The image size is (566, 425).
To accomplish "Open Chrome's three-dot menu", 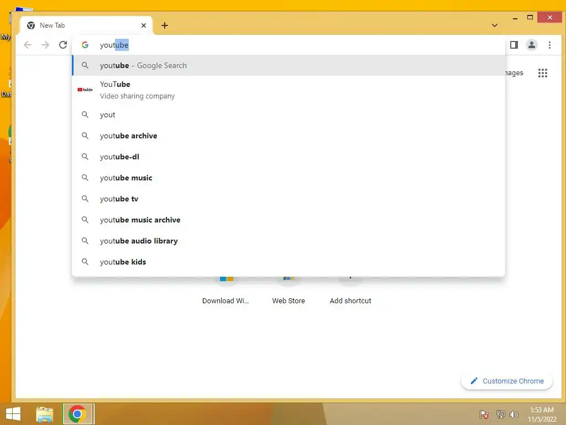I will pos(549,45).
